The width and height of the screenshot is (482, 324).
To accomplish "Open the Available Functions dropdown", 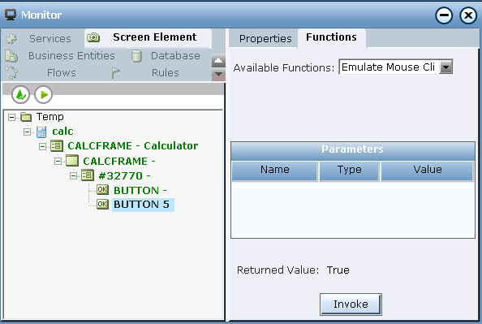I will tap(446, 67).
